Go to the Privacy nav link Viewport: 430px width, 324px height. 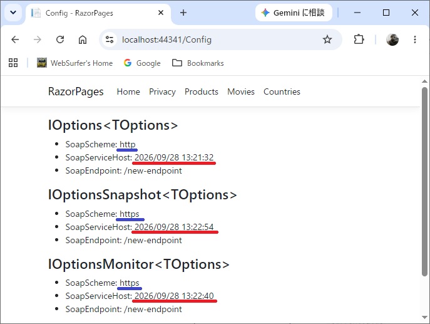[162, 91]
